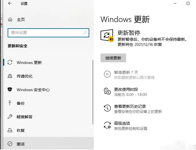Click the 恢复 recovery icon
Screen dimensions: 196x150
pos(10,130)
